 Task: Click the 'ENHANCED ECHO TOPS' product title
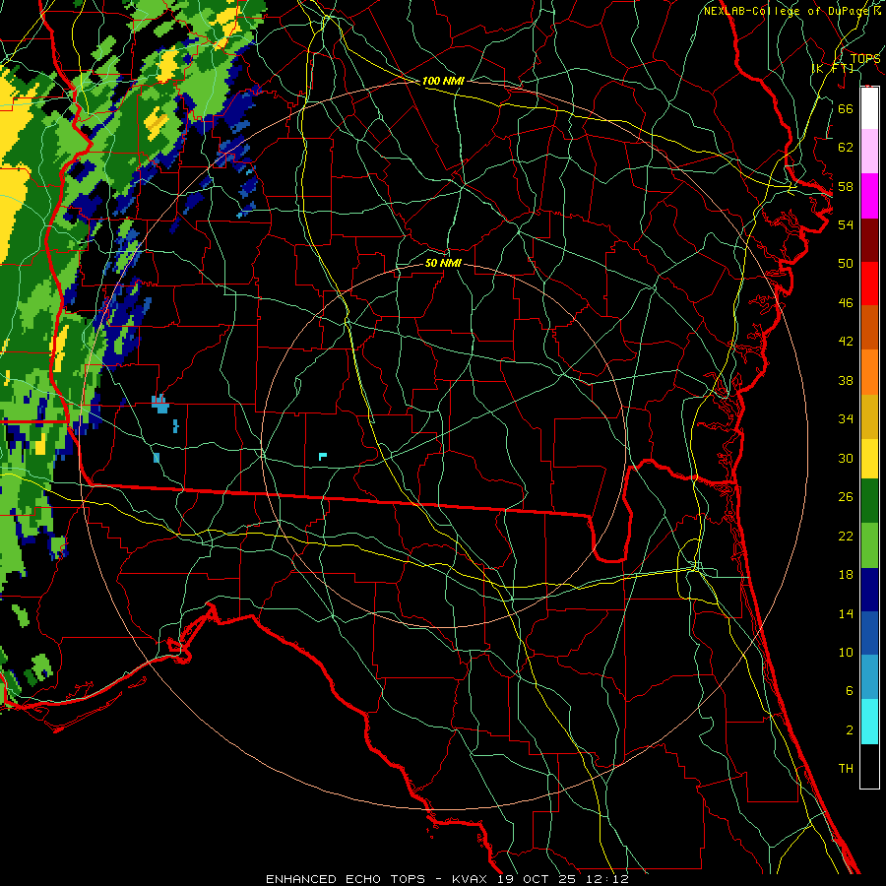(x=346, y=879)
